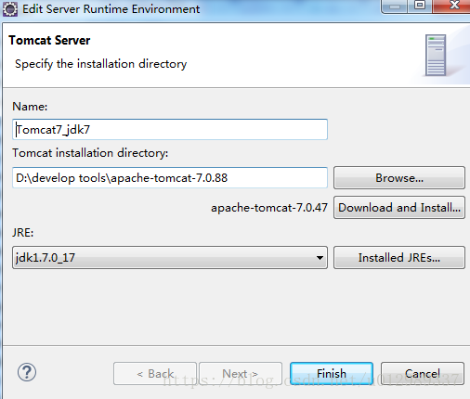Click the Tomcat installation directory field

click(x=170, y=178)
